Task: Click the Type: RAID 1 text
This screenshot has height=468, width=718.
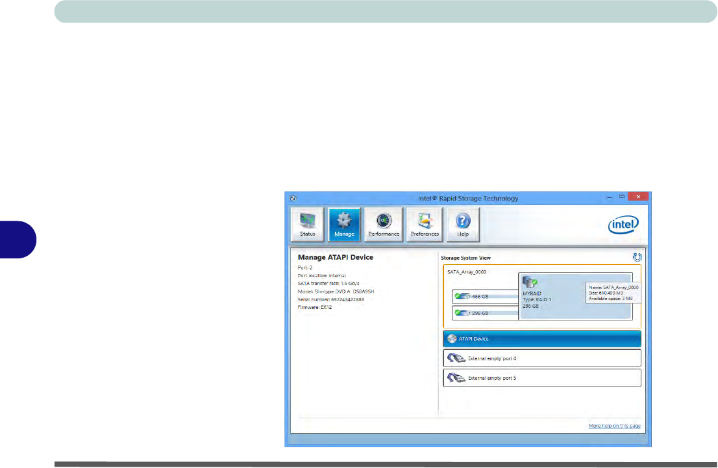Action: coord(537,299)
